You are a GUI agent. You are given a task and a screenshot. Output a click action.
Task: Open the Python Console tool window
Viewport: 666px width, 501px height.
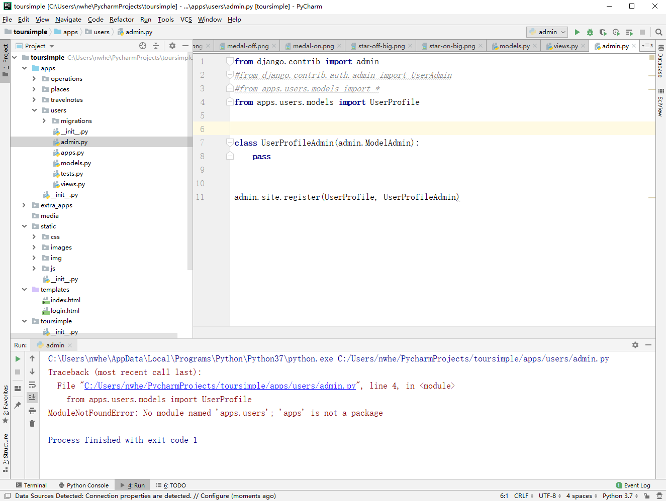click(x=83, y=485)
